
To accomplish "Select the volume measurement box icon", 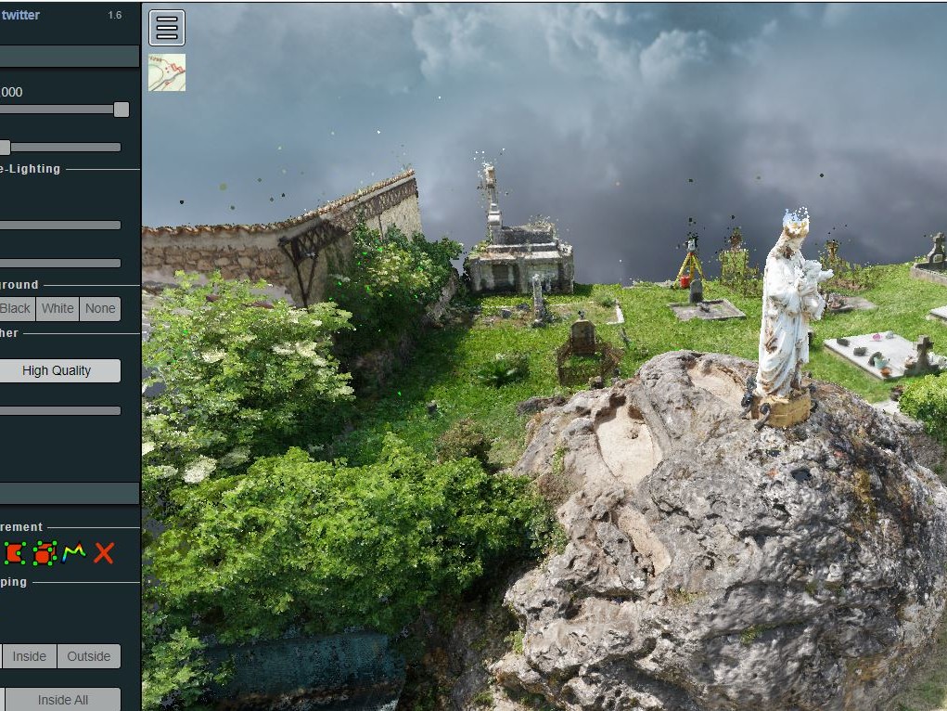I will 44,553.
